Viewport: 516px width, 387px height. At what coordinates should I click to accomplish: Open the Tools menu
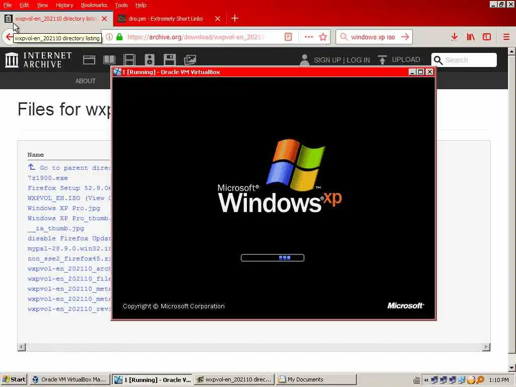(x=121, y=5)
